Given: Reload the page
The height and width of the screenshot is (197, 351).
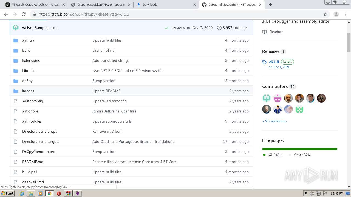Looking at the screenshot, I should click(24, 14).
